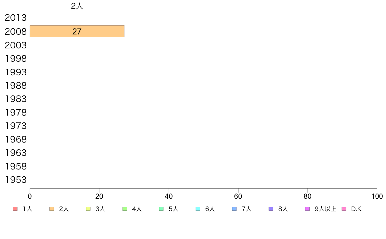Screen dimensions: 386x239
Task: Select the 7人 blue legend swatch
Action: pos(234,209)
